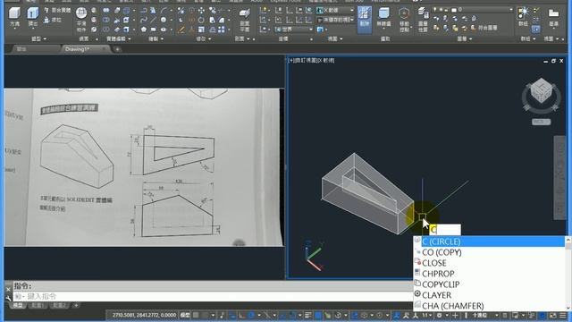Click the Smooth Object mesh button

(x=81, y=19)
